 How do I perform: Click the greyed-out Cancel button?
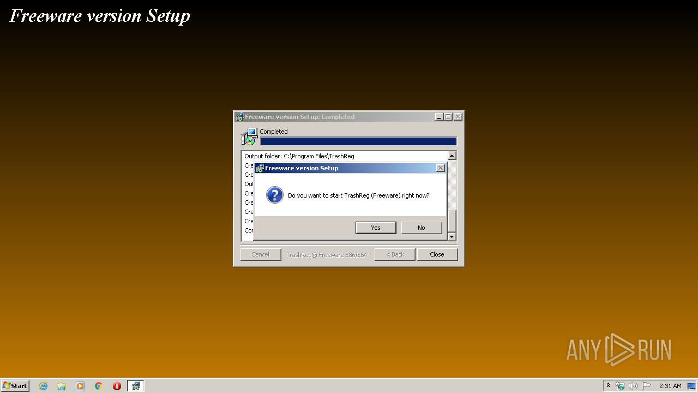pyautogui.click(x=261, y=254)
